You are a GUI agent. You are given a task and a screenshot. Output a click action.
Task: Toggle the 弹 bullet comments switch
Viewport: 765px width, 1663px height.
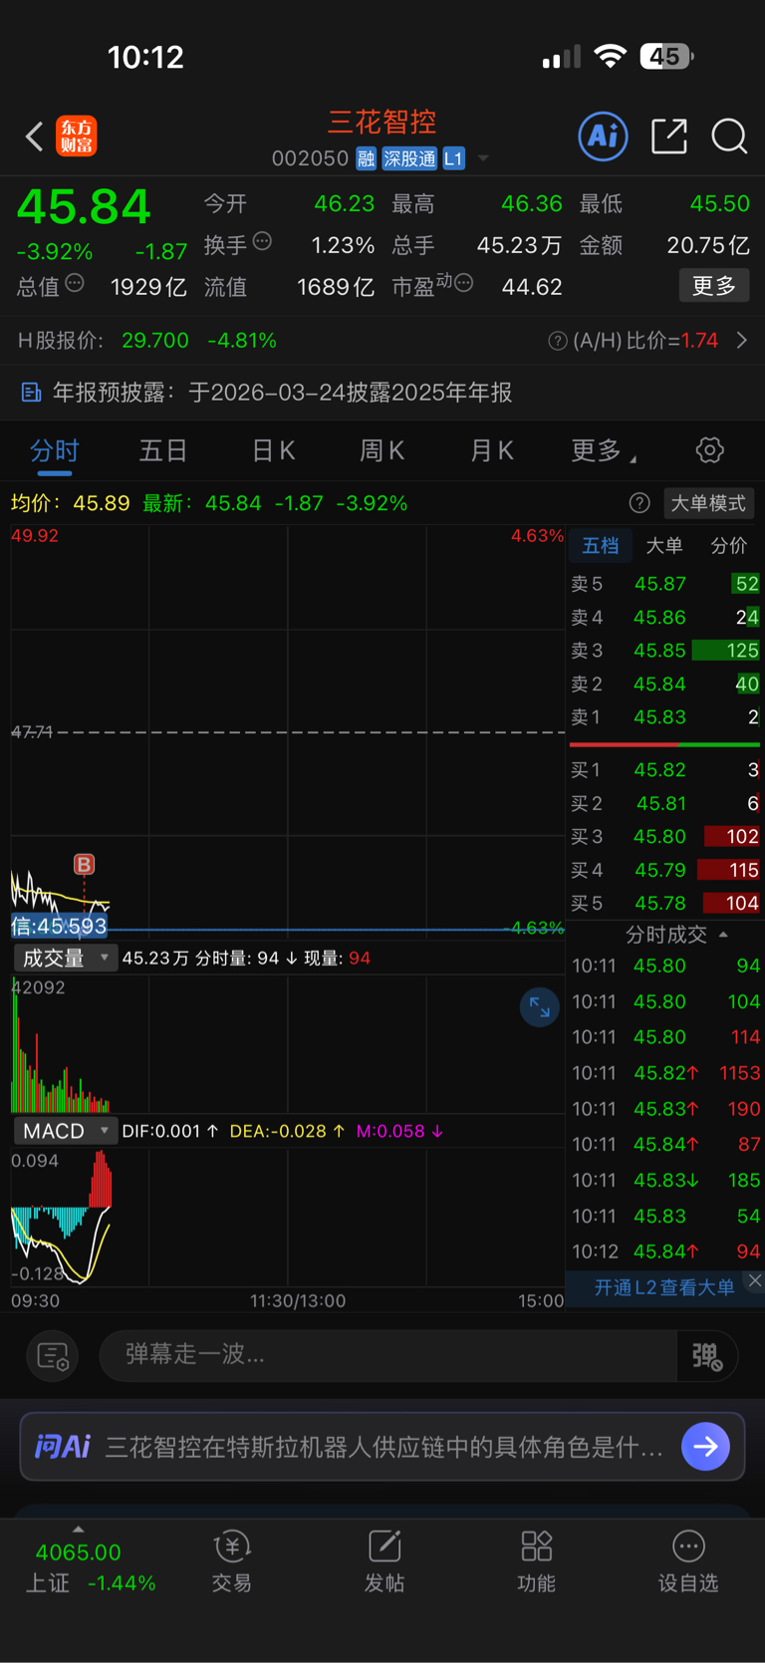pyautogui.click(x=707, y=1355)
